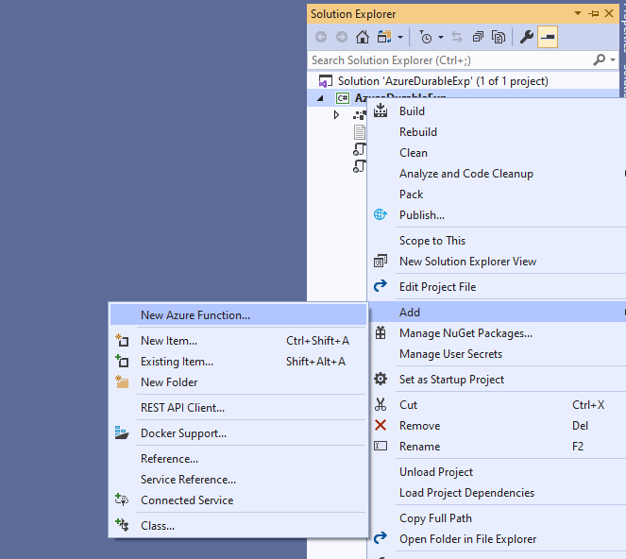626x559 pixels.
Task: Close the Solution Explorer panel
Action: (609, 13)
